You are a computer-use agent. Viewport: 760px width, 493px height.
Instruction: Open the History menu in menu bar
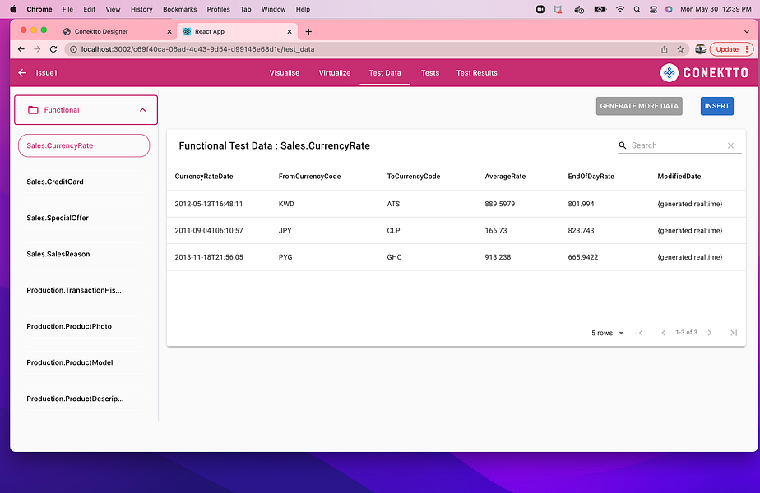coord(141,9)
